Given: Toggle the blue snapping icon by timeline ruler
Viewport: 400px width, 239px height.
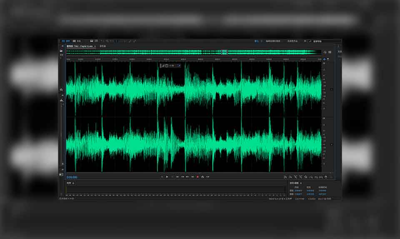Looking at the screenshot, I should [325, 59].
